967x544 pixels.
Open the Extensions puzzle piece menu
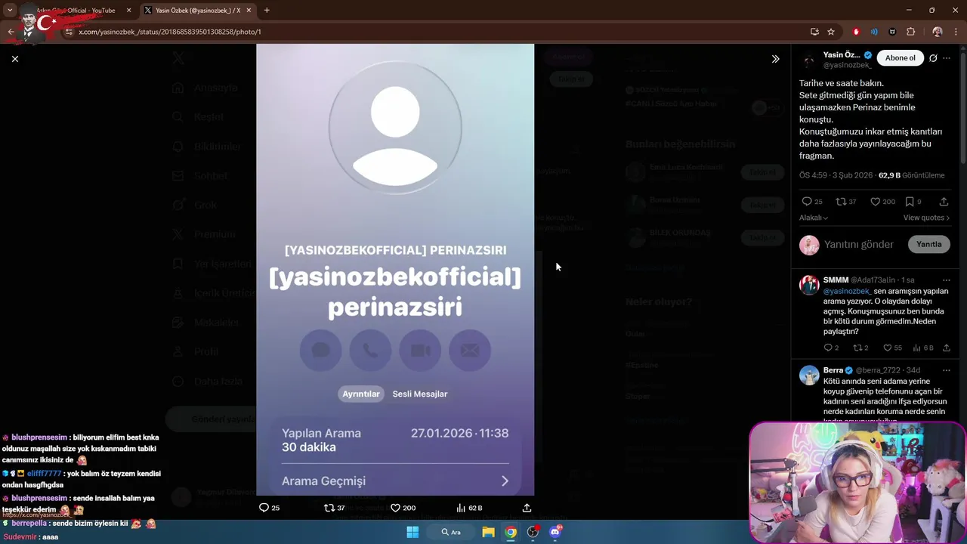[x=910, y=32]
